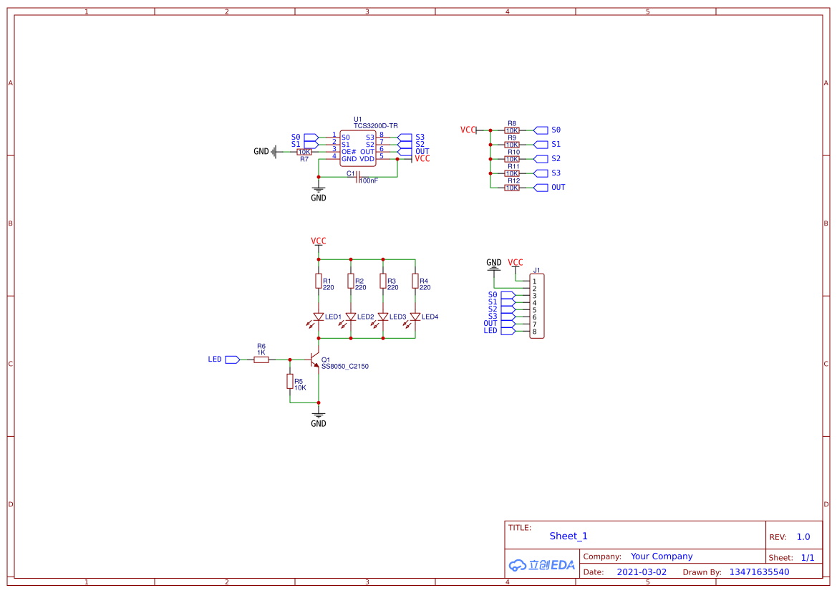
Task: Select resistor R6 1K
Action: 261,360
